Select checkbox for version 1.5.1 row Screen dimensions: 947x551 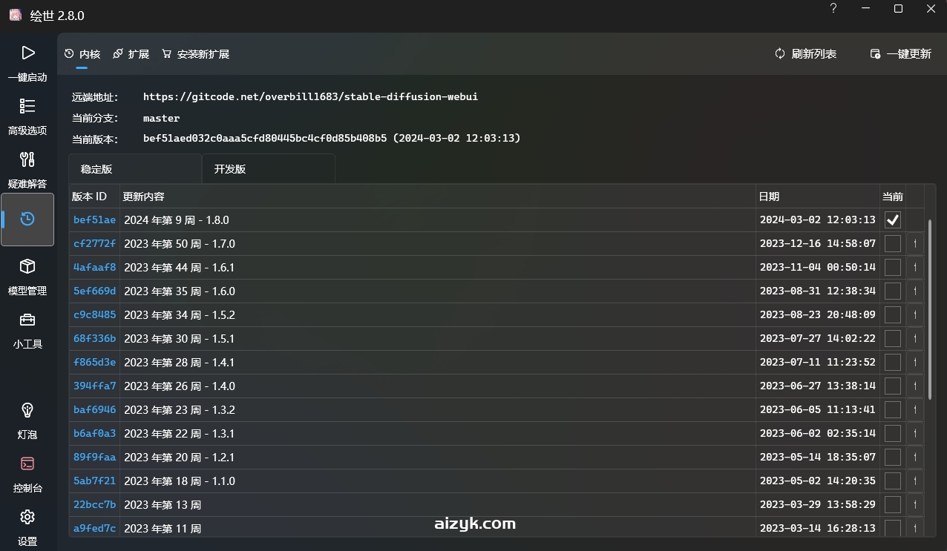click(x=893, y=338)
